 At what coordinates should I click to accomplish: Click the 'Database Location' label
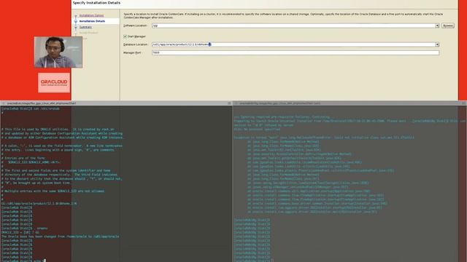coord(136,44)
